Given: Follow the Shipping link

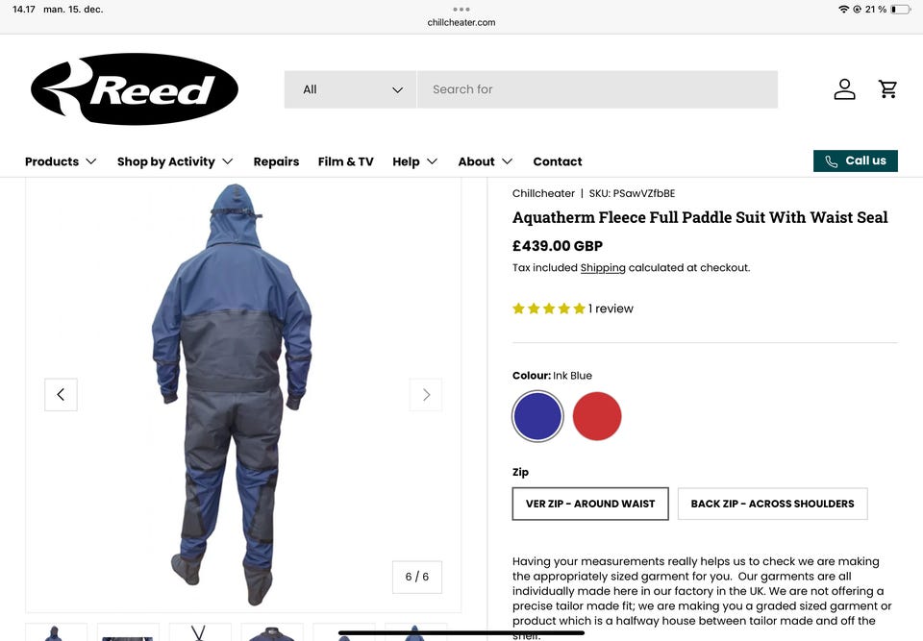Looking at the screenshot, I should pos(603,268).
